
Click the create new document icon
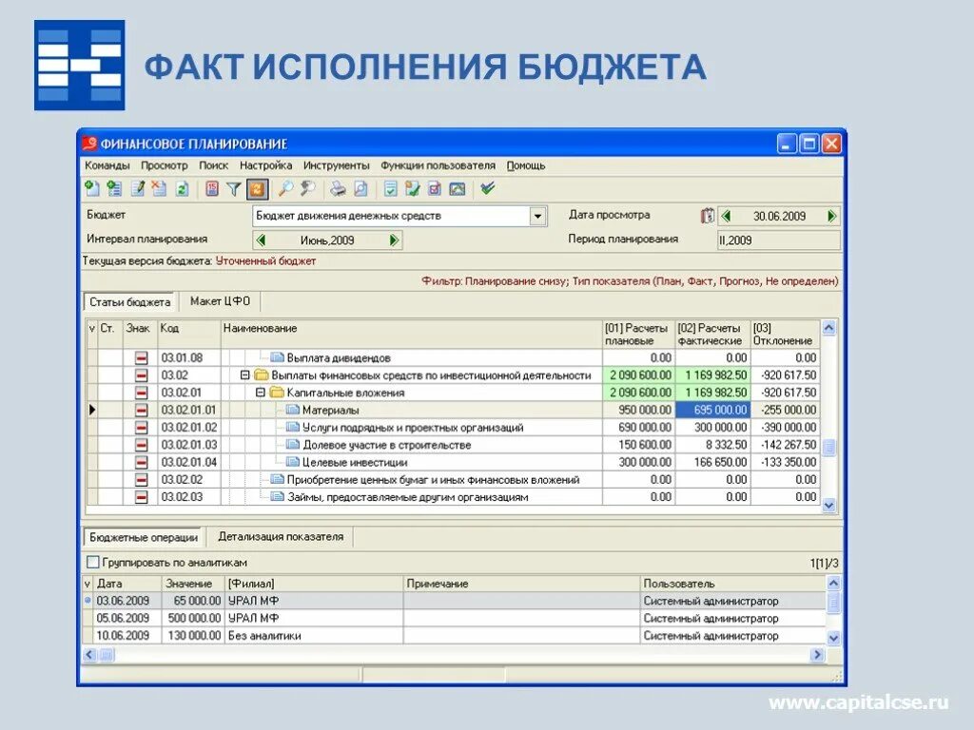tap(90, 189)
